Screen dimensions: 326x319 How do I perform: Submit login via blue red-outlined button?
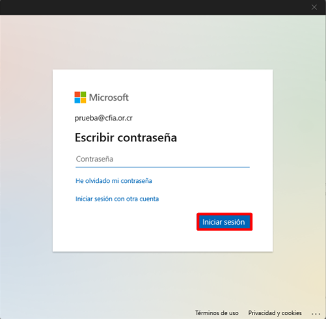[224, 222]
